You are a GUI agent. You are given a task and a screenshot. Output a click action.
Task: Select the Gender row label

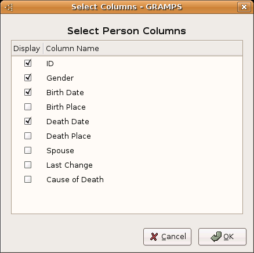60,78
